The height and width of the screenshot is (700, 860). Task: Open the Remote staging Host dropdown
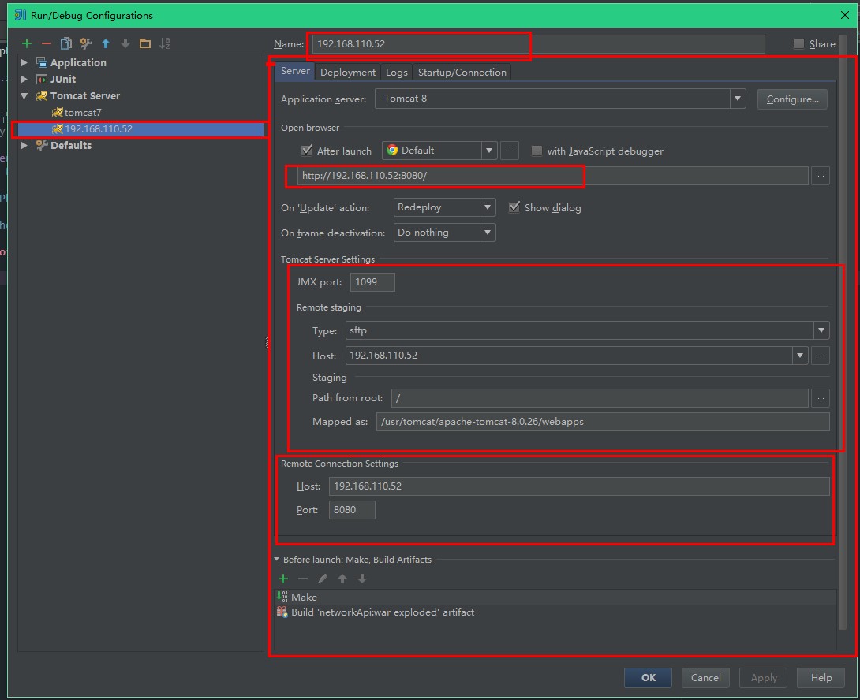pyautogui.click(x=800, y=356)
